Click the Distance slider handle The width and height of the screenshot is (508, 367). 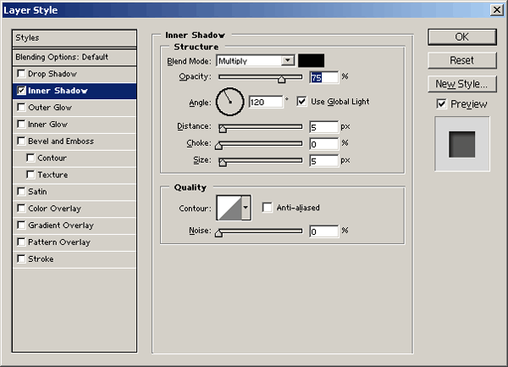click(223, 129)
